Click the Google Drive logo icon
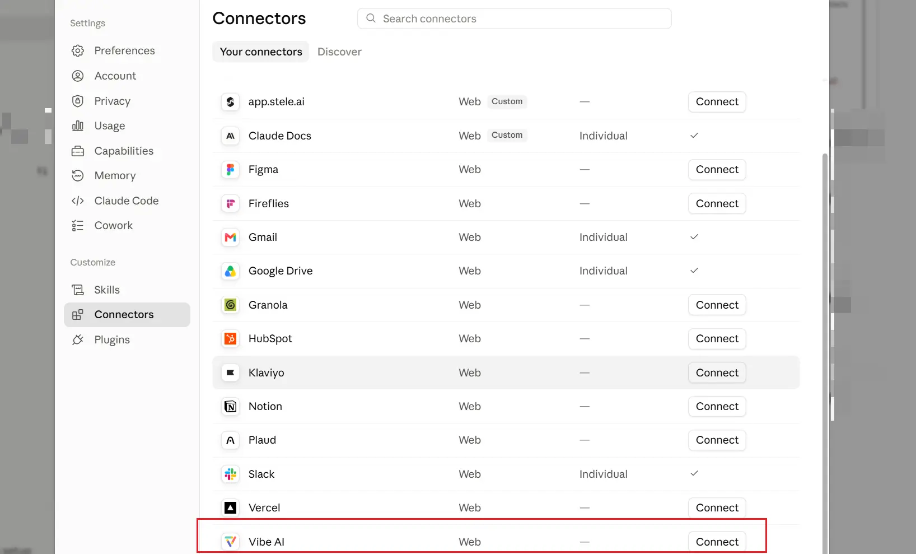The image size is (916, 554). (x=230, y=271)
